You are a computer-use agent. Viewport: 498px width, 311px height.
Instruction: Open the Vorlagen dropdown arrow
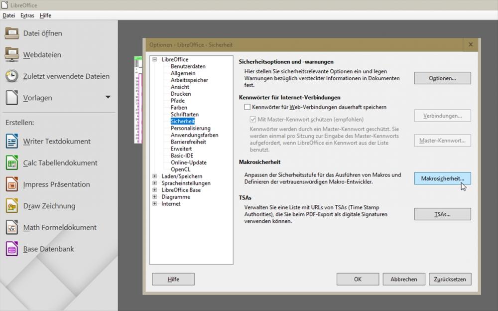pyautogui.click(x=108, y=97)
